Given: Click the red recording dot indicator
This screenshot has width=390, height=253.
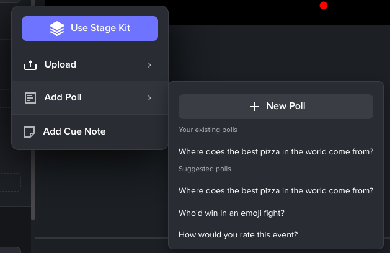Looking at the screenshot, I should (324, 6).
